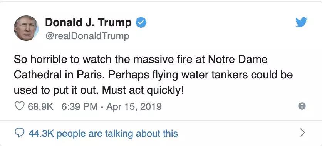This screenshot has width=322, height=146.
Task: Open the Donald J. Trump display name
Action: coord(88,23)
